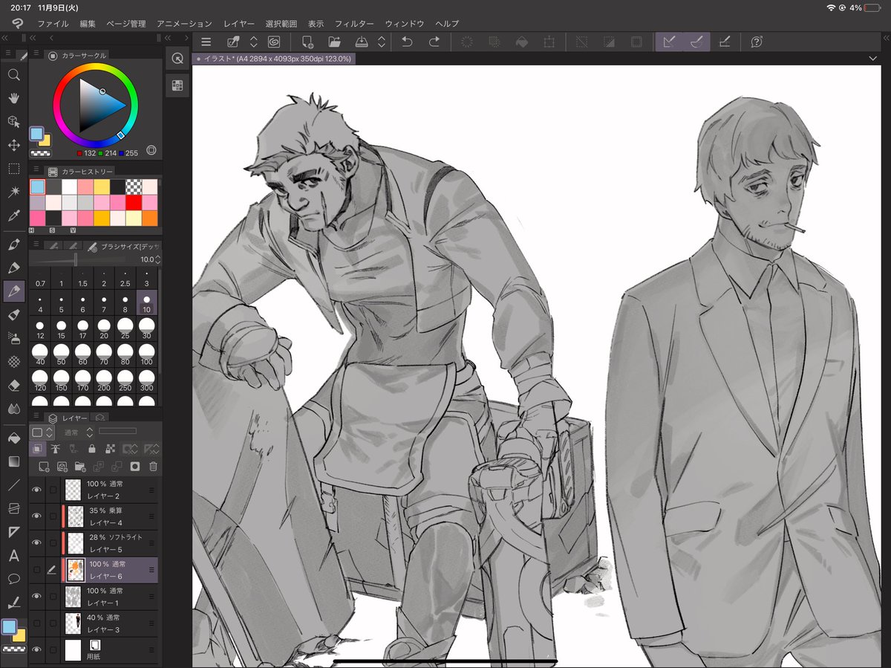Hide the 用紙 paper layer eye
Image resolution: width=891 pixels, height=668 pixels.
pyautogui.click(x=36, y=650)
